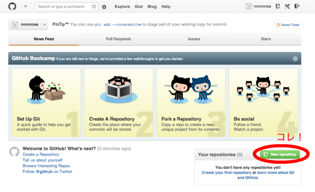Switch to the Stars tab
Screen dimensions: 315x192
tap(266, 39)
